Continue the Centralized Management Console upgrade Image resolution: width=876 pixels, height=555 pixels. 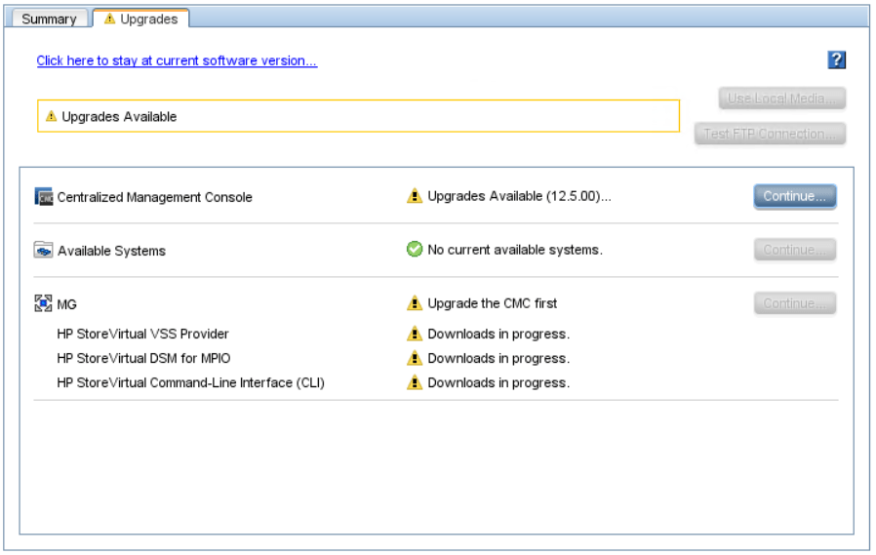[x=794, y=196]
